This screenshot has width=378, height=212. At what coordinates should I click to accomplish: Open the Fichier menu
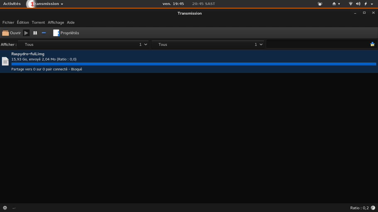tap(8, 23)
